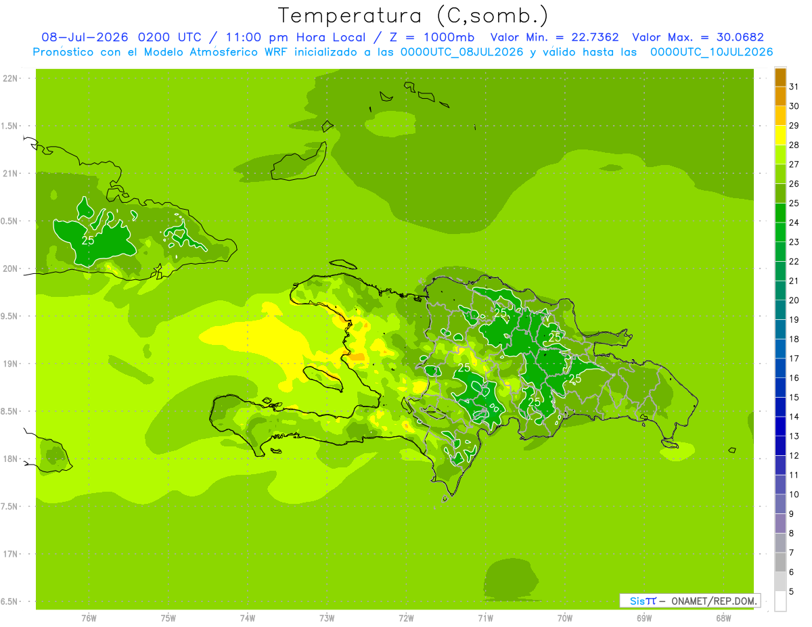Click the "68W" longitude label

tap(723, 618)
